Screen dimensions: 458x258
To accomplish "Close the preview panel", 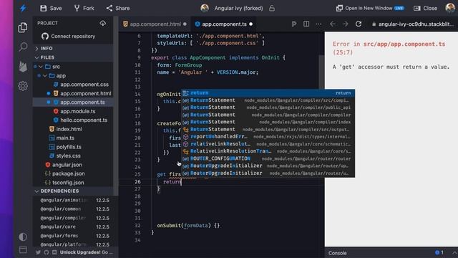I will click(425, 8).
